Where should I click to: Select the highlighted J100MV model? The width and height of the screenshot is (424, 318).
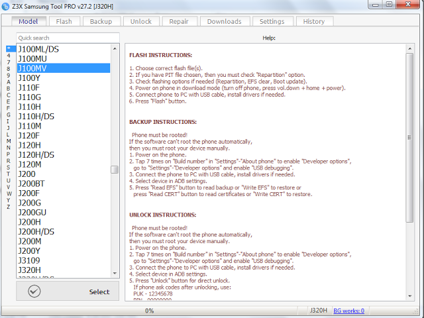(64, 68)
